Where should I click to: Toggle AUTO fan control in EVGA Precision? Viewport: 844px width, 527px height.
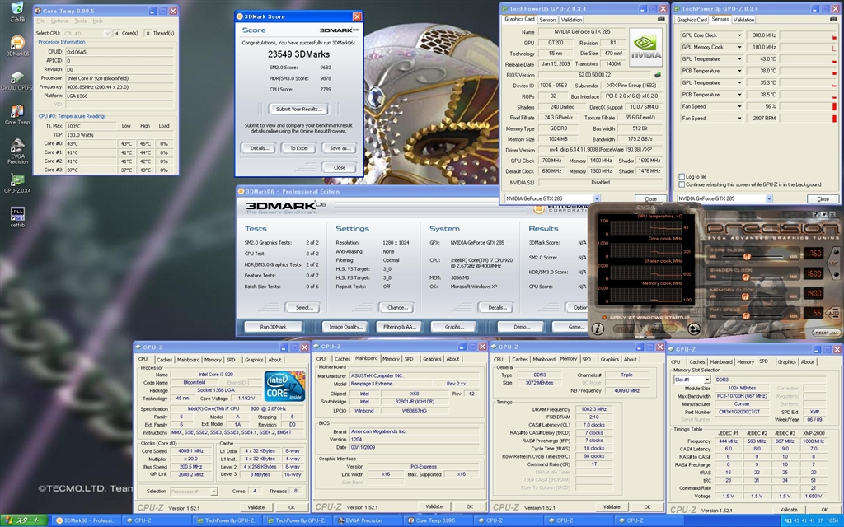(x=833, y=312)
